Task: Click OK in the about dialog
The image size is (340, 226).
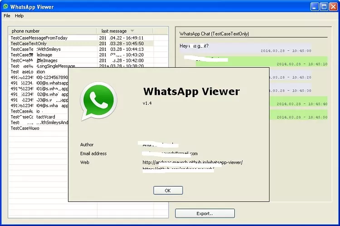Action: point(168,191)
